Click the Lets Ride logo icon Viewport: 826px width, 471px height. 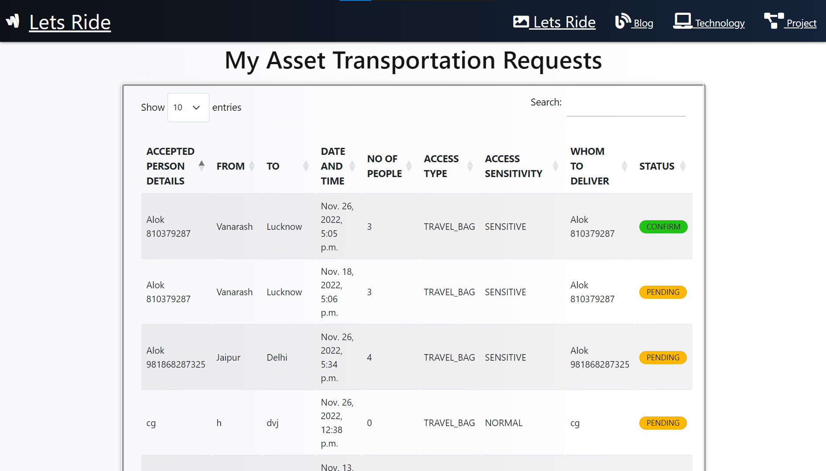[x=13, y=20]
